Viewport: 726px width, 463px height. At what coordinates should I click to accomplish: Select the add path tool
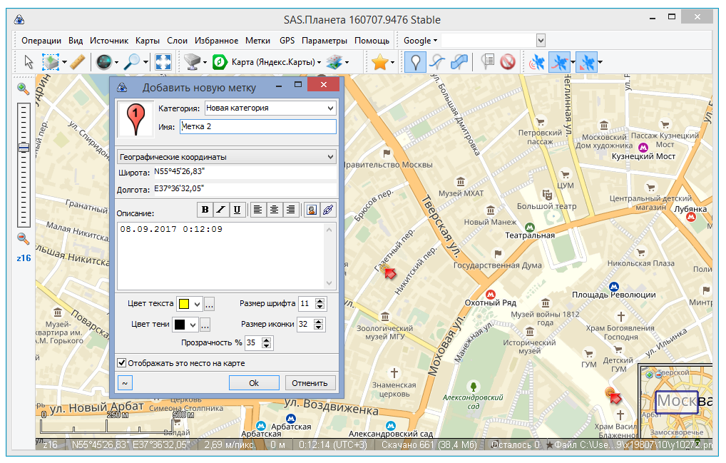click(437, 62)
